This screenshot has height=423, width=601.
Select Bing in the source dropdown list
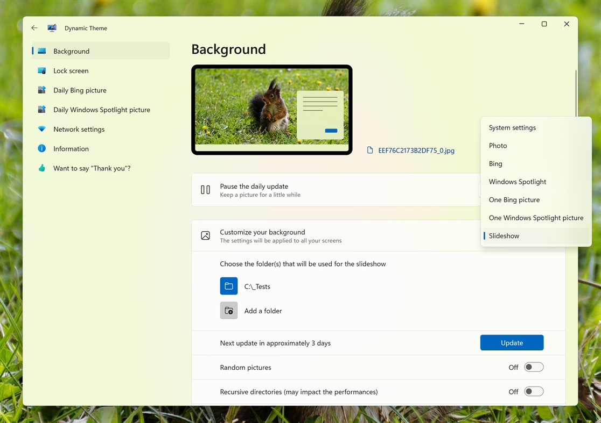[x=495, y=163]
